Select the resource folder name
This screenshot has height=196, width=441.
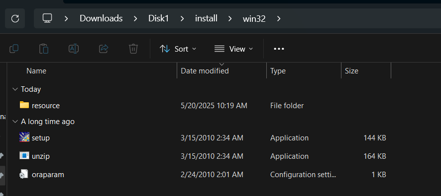[x=46, y=106]
